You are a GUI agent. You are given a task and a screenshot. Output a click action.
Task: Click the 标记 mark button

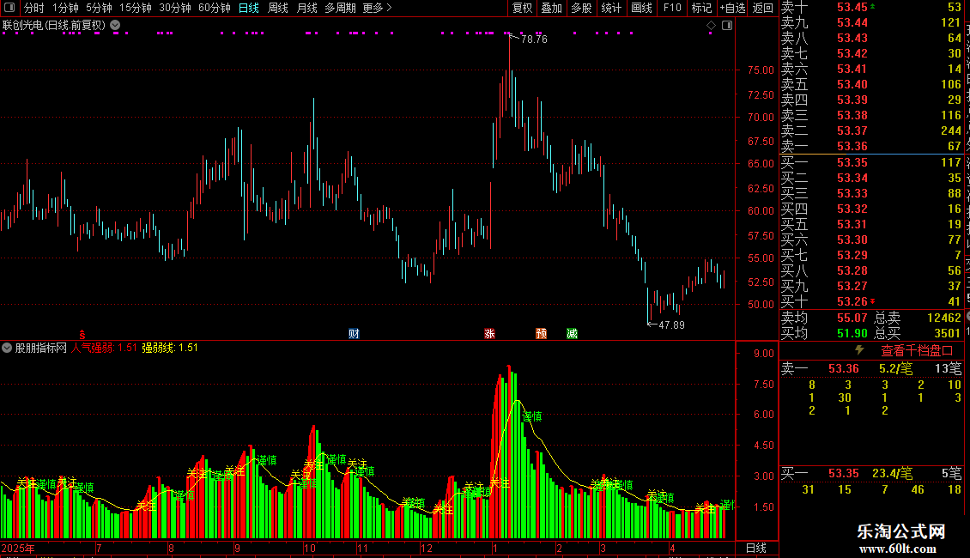(701, 8)
